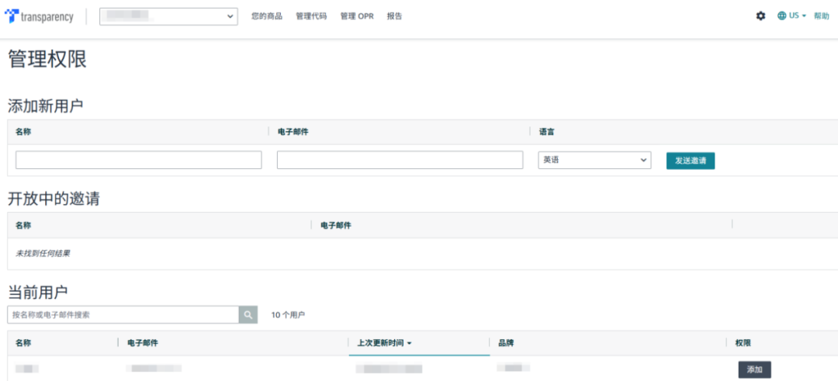Click the 按名称或电子邮件搜索 search box
Screen dimensions: 838x381
coord(123,315)
